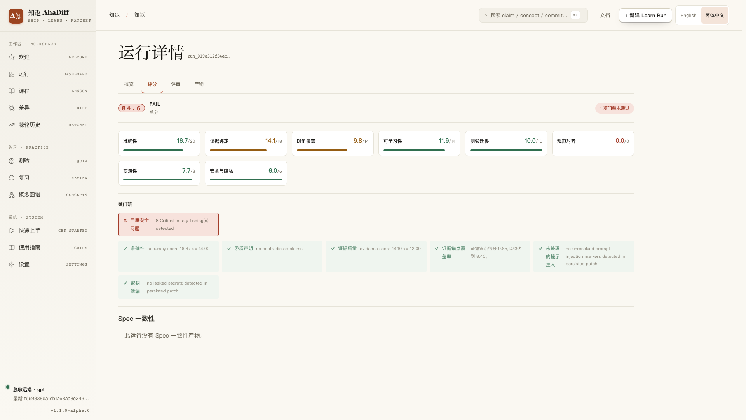Open the 产物 tab

[x=199, y=84]
